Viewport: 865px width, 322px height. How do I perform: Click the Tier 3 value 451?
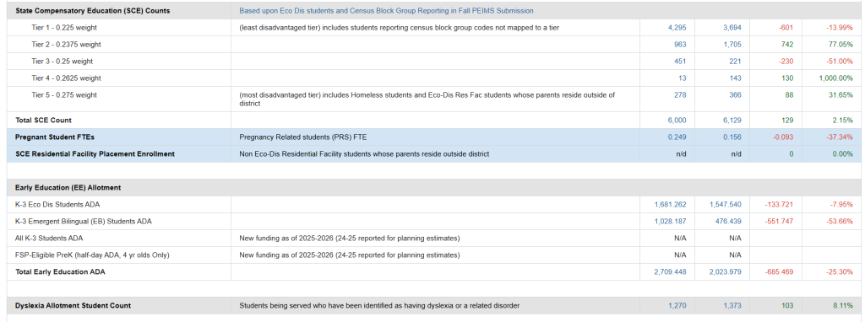pos(680,61)
